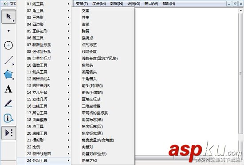Choose the 线段长度 tool
The height and width of the screenshot is (165, 244).
(103, 52)
